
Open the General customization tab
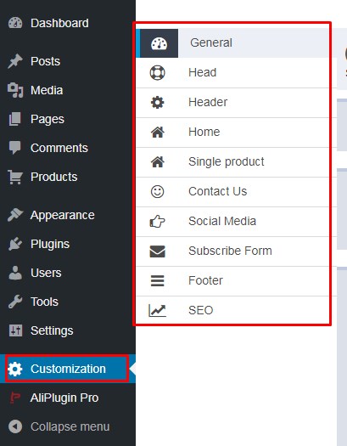pos(232,43)
